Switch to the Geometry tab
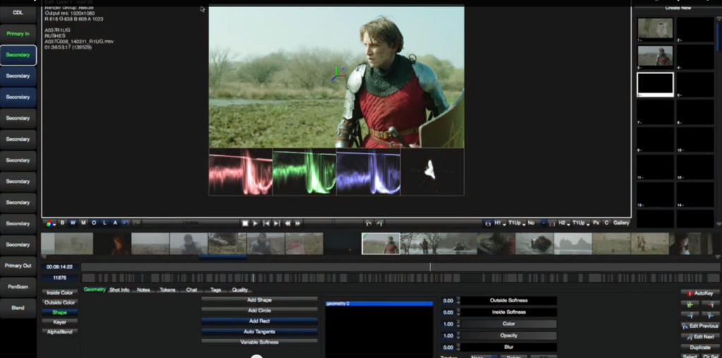722x358 pixels. click(95, 290)
